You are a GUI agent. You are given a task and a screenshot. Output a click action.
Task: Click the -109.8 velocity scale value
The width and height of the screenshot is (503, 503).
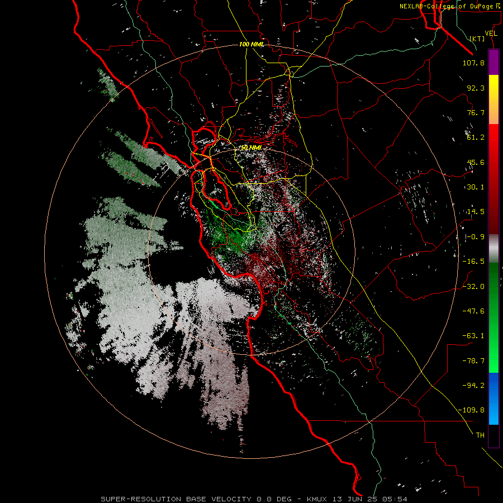(x=471, y=410)
